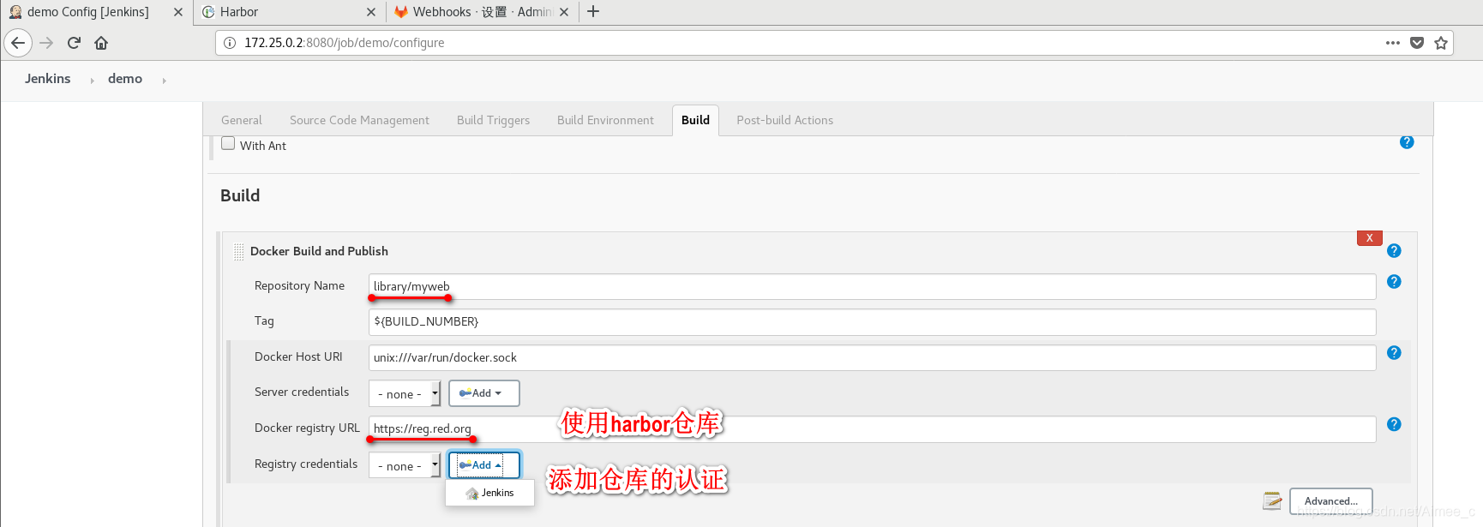Image resolution: width=1483 pixels, height=527 pixels.
Task: Choose Jenkins from the Add credentials menu
Action: click(489, 493)
